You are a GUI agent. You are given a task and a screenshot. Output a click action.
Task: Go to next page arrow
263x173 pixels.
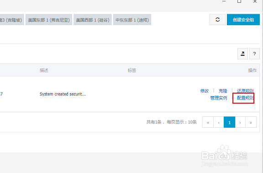pos(240,122)
